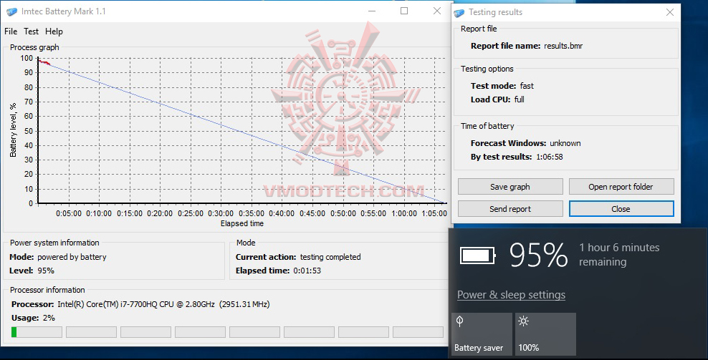708x360 pixels.
Task: Click the brightness sun icon
Action: click(523, 321)
